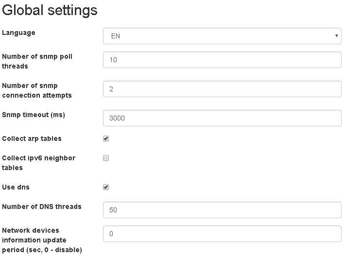344x258 pixels.
Task: Enable the Collect arp tables checkbox
Action: pyautogui.click(x=106, y=138)
